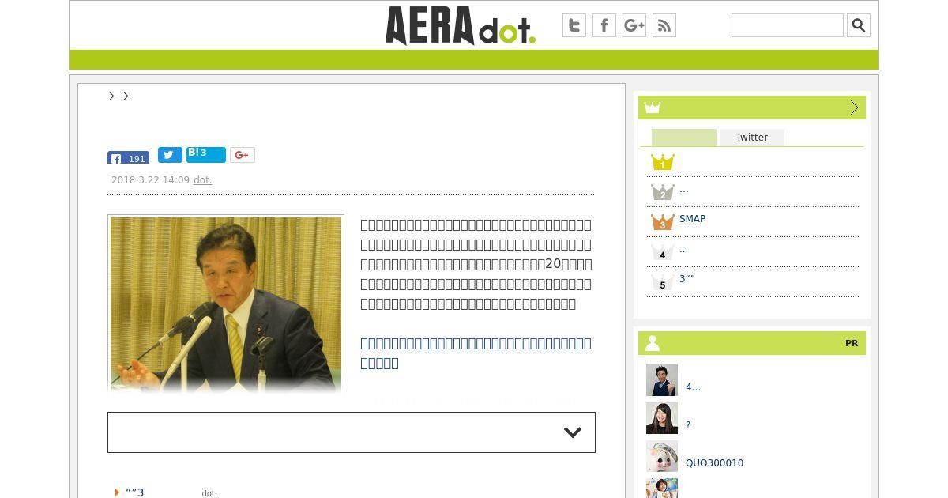Open the AERA dot. home logo
Screen dimensions: 948x498
point(461,25)
